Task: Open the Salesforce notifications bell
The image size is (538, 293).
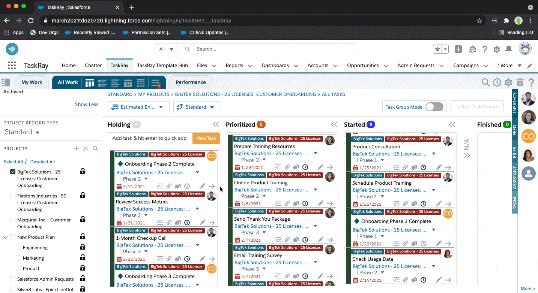Action: coord(509,49)
